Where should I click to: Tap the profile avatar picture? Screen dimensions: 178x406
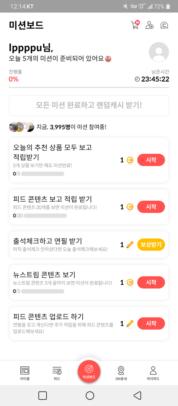(159, 52)
